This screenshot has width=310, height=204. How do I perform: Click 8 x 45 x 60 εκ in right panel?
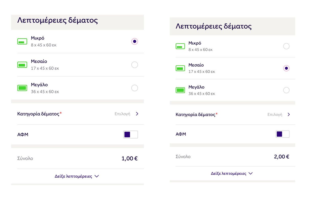point(201,50)
